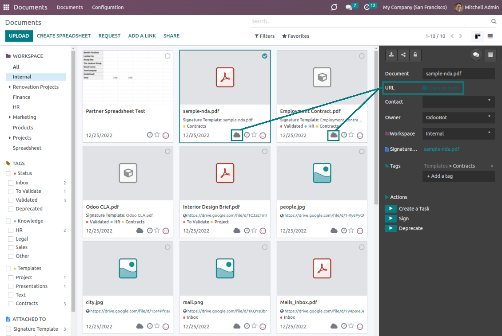Open chatter icon in details panel

click(x=476, y=55)
